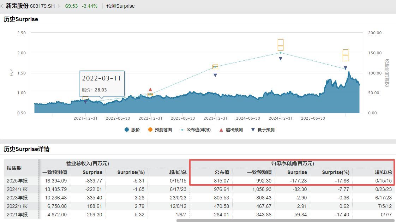Viewport: 396px width, 222px height.
Task: Select the 2025年报 table row label
Action: pyautogui.click(x=17, y=181)
